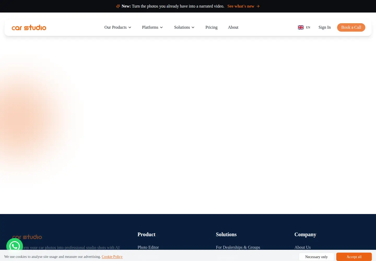Expand the Our Products dropdown

pyautogui.click(x=118, y=27)
